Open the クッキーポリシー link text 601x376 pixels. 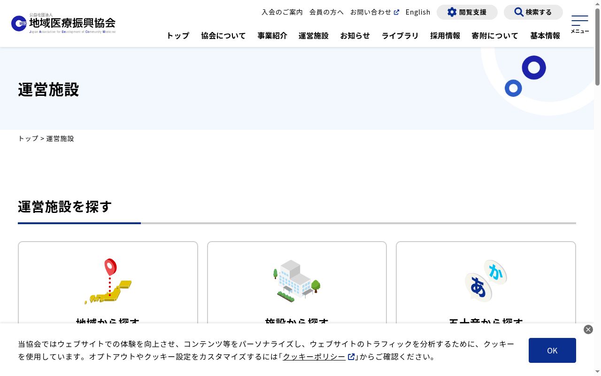click(x=314, y=357)
